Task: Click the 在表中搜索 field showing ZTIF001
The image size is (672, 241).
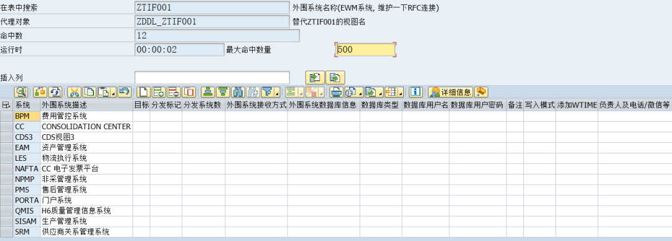Action: coord(212,7)
